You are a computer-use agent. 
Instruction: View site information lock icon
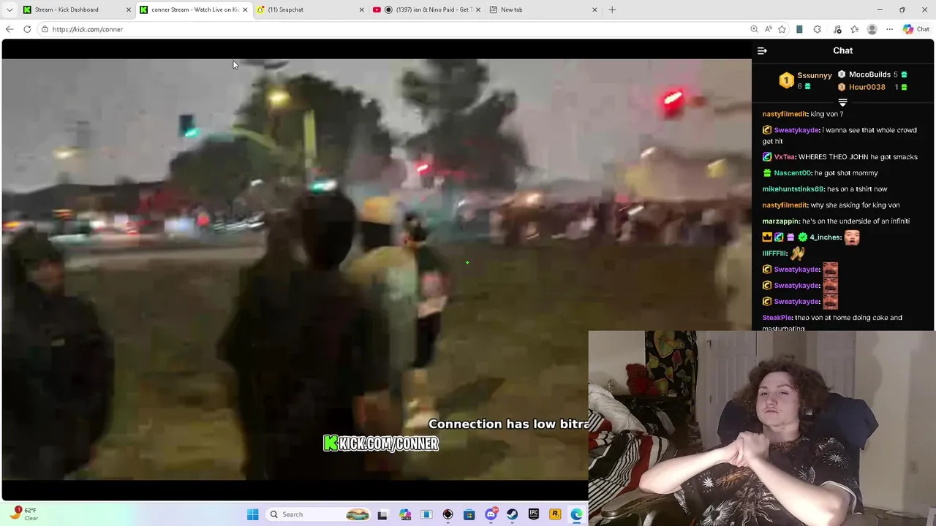click(x=45, y=29)
